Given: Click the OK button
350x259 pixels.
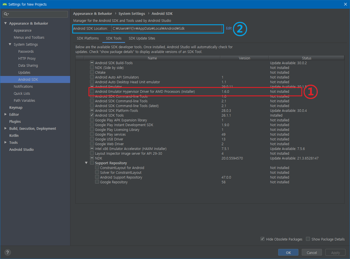Looking at the screenshot, I should point(288,253).
